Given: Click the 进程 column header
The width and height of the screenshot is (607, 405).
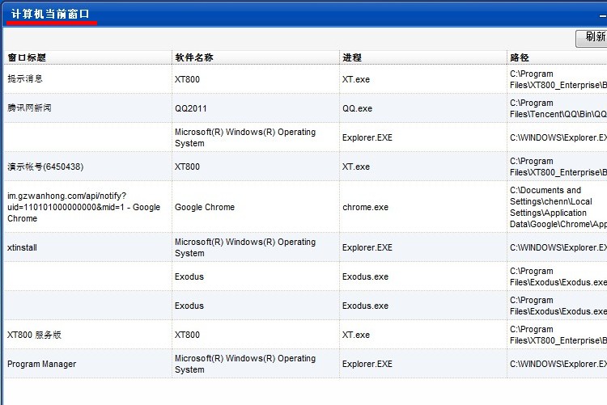Looking at the screenshot, I should click(x=423, y=57).
